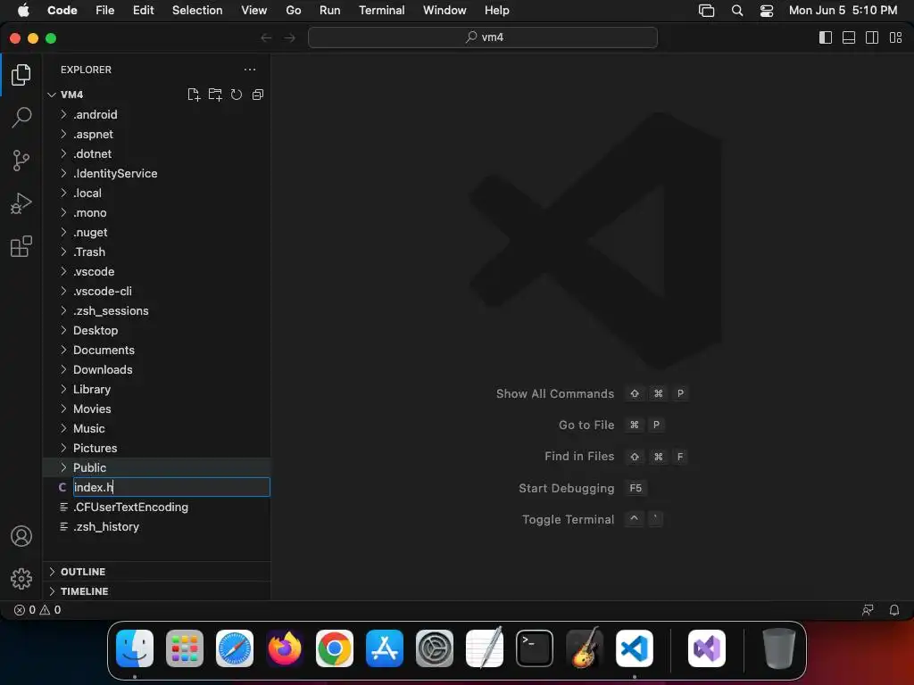Go back with the left arrow
Viewport: 914px width, 685px height.
tap(266, 37)
